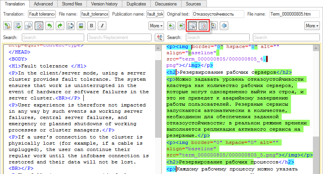Open the More dropdown in the translation toolbar
The height and width of the screenshot is (174, 323).
(156, 26)
